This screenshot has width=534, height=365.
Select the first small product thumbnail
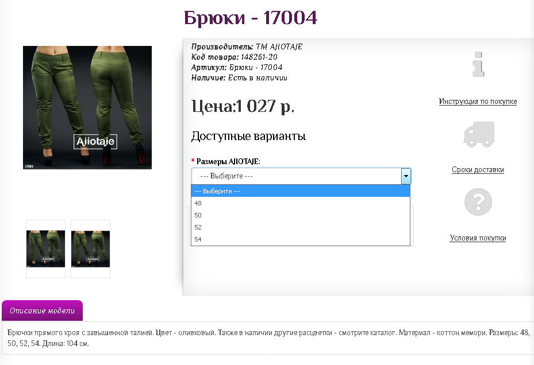pyautogui.click(x=45, y=249)
